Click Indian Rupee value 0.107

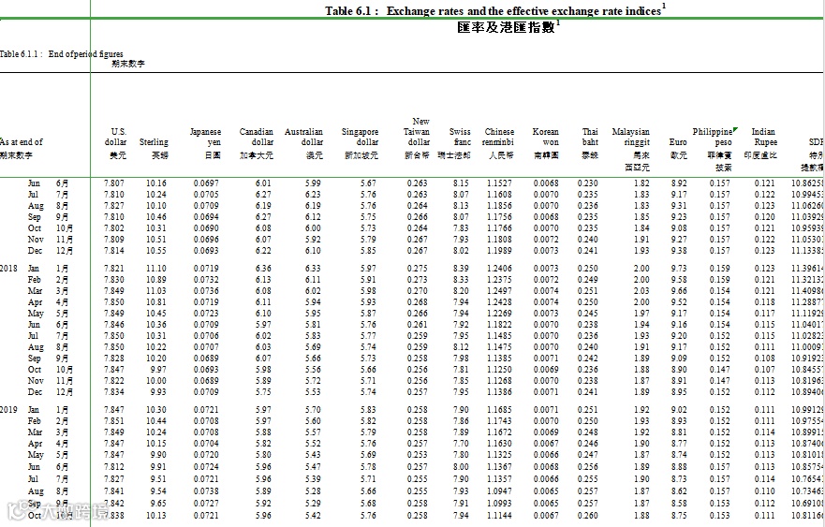click(x=764, y=369)
